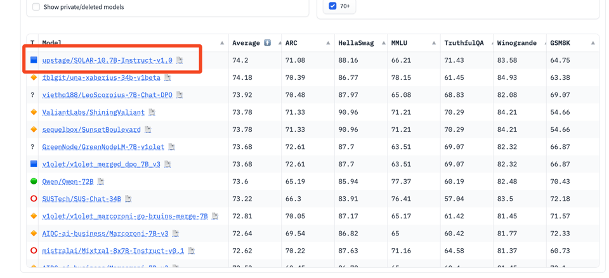Click the document icon beside SUSTech/SUS-Chat-34B
This screenshot has width=609, height=278.
pyautogui.click(x=128, y=199)
